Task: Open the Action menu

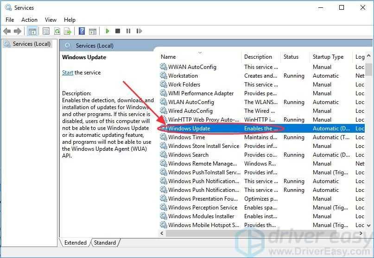Action: point(29,20)
